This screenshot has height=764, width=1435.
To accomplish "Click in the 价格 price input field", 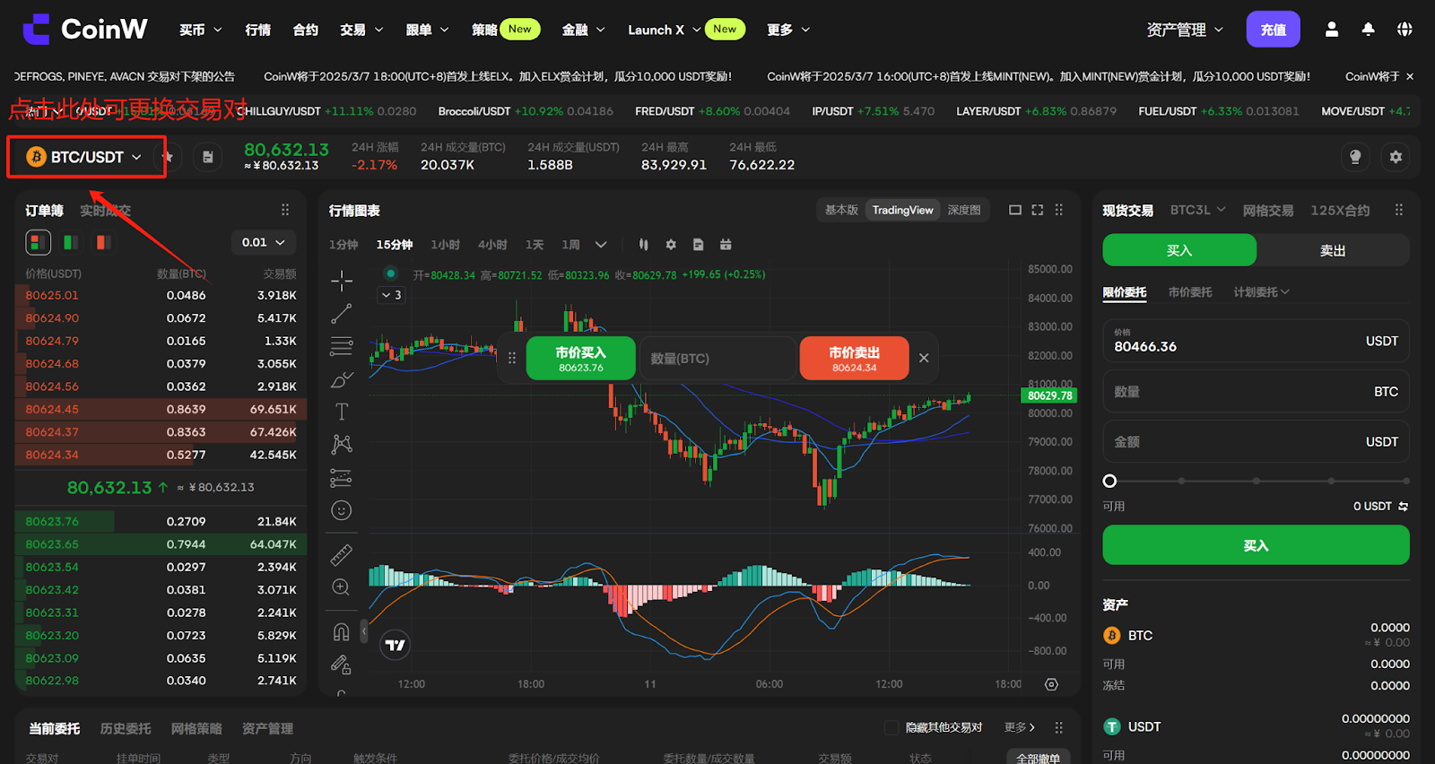I will [1256, 341].
